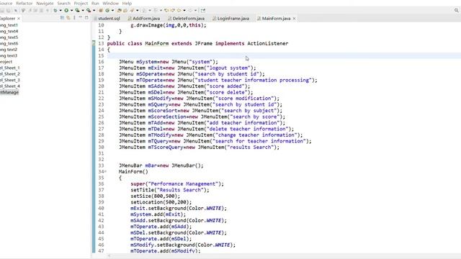
Task: Maximize the Package Explorer view
Action: point(86,18)
